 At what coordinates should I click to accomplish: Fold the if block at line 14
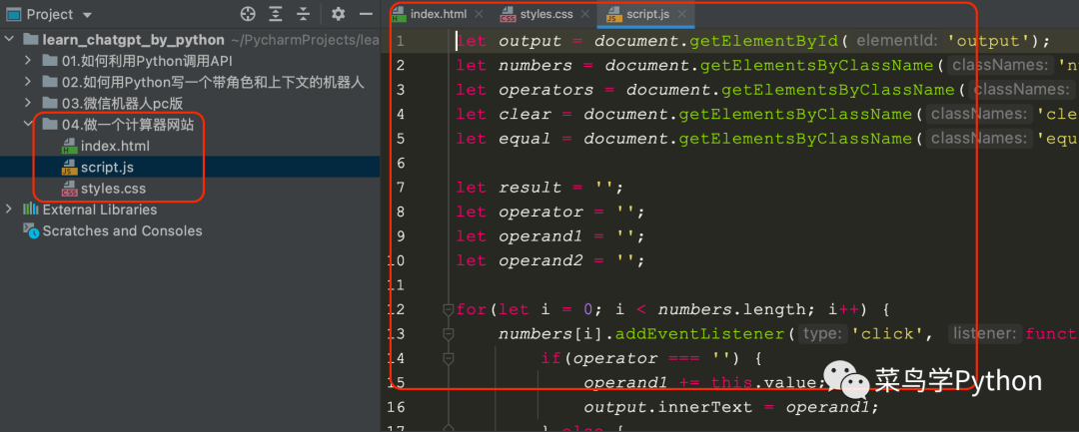click(449, 358)
